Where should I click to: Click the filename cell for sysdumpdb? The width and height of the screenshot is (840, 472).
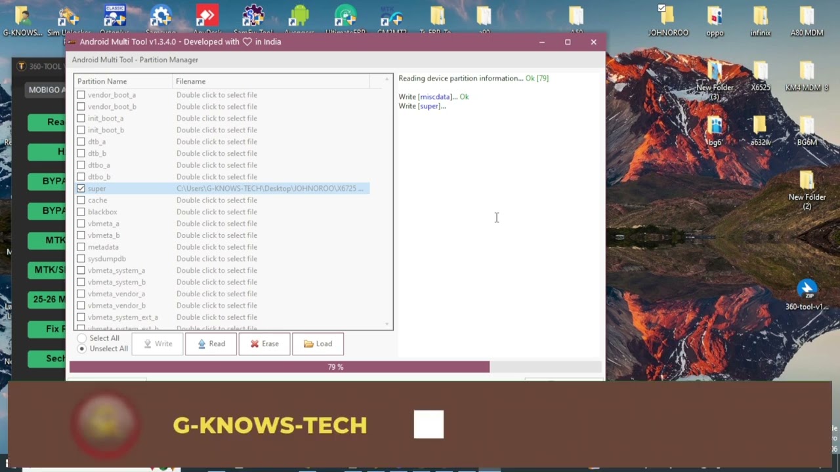point(217,259)
